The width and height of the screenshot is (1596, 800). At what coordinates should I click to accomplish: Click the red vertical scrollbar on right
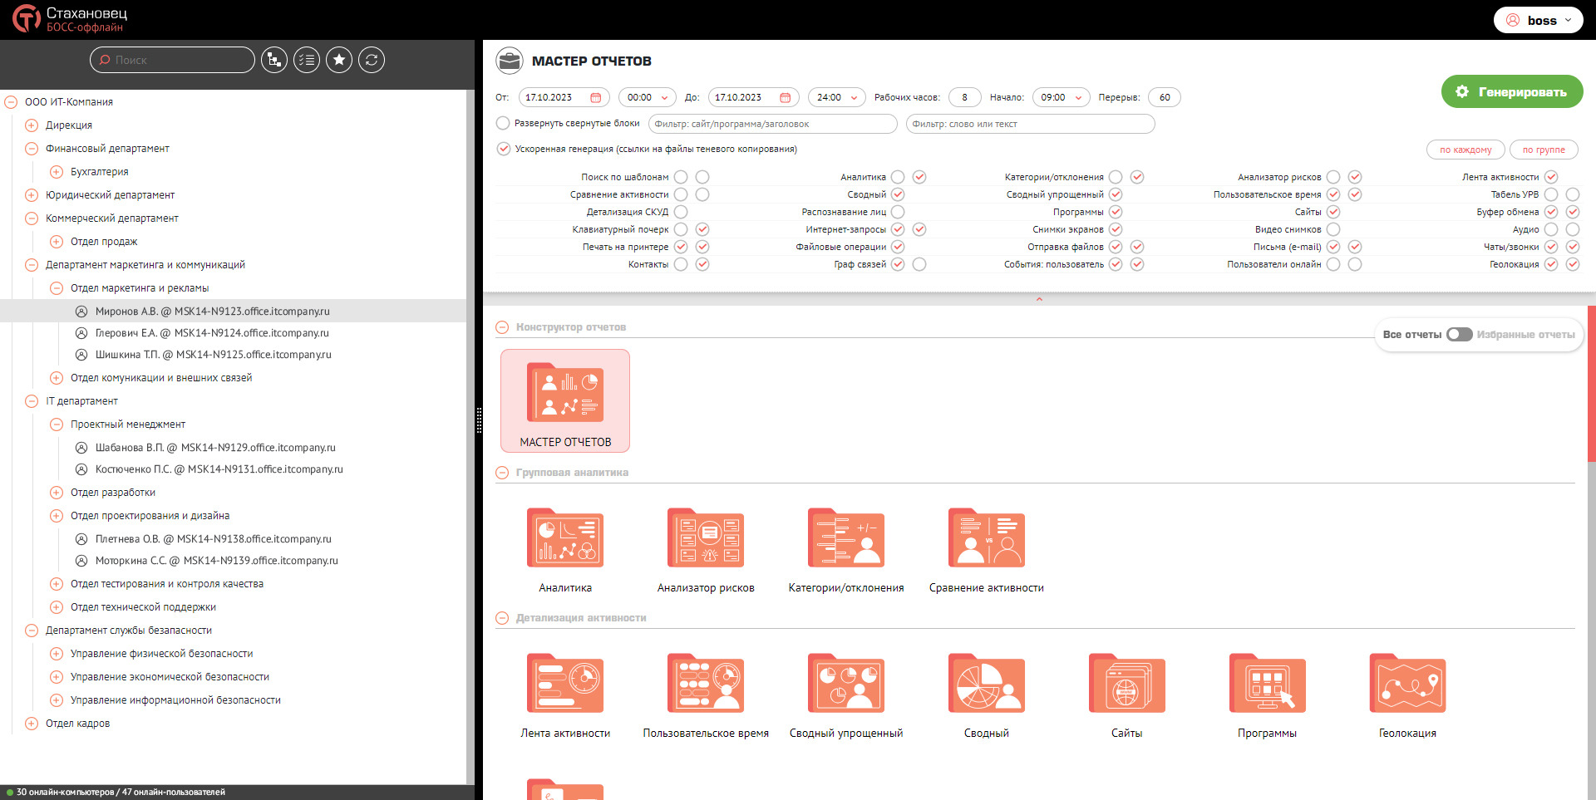1592,384
